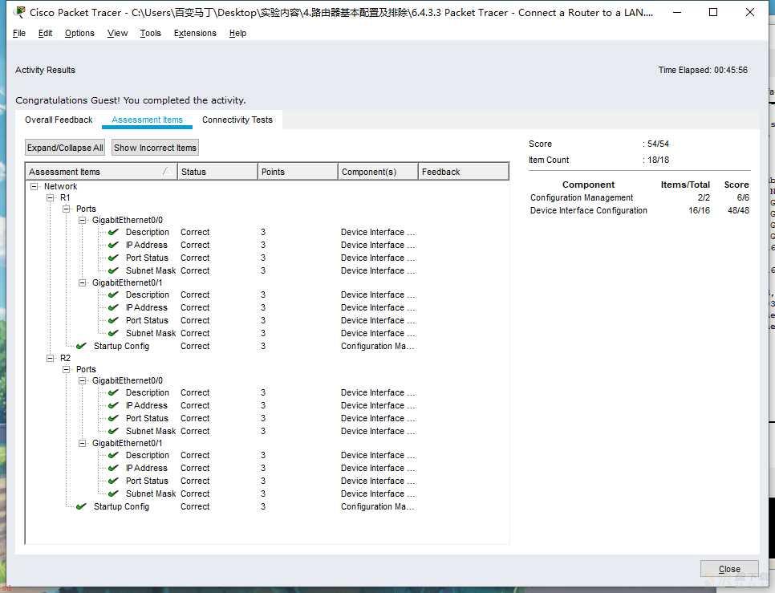Click the Device Interface Configuration component row

(x=639, y=210)
